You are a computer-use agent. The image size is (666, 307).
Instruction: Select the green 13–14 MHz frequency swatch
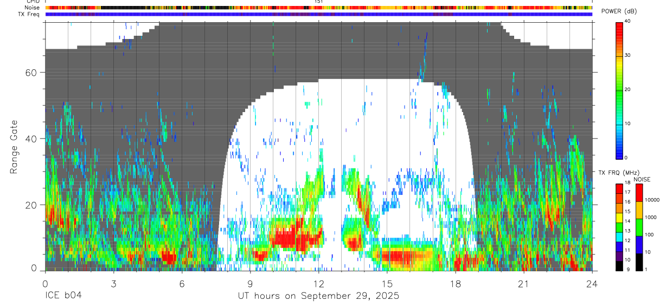pyautogui.click(x=619, y=227)
